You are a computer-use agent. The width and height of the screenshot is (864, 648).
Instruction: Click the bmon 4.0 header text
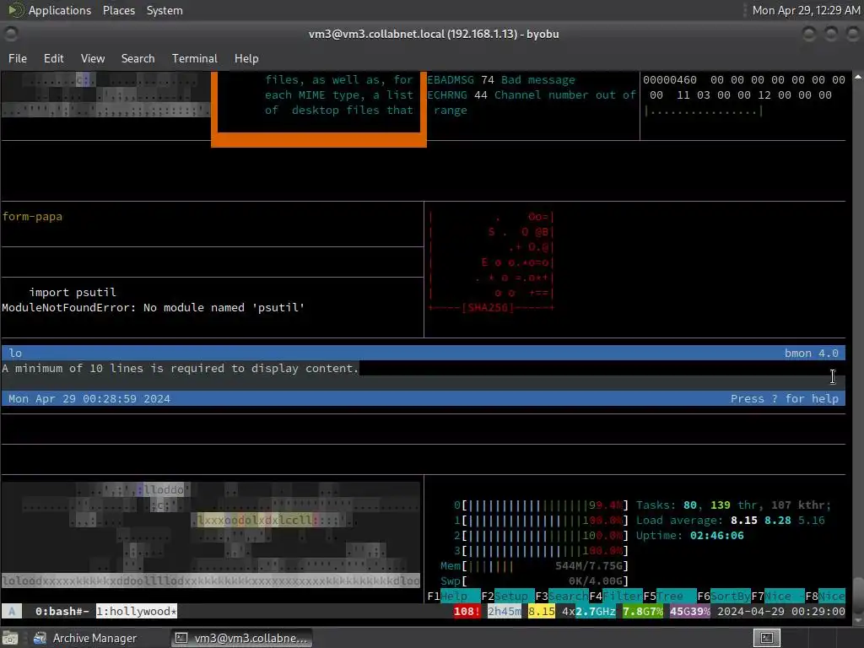811,354
